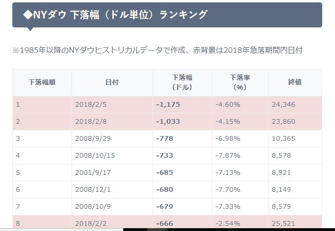Select the -680 drop value cell
Viewport: 335px width, 231px height.
(164, 189)
